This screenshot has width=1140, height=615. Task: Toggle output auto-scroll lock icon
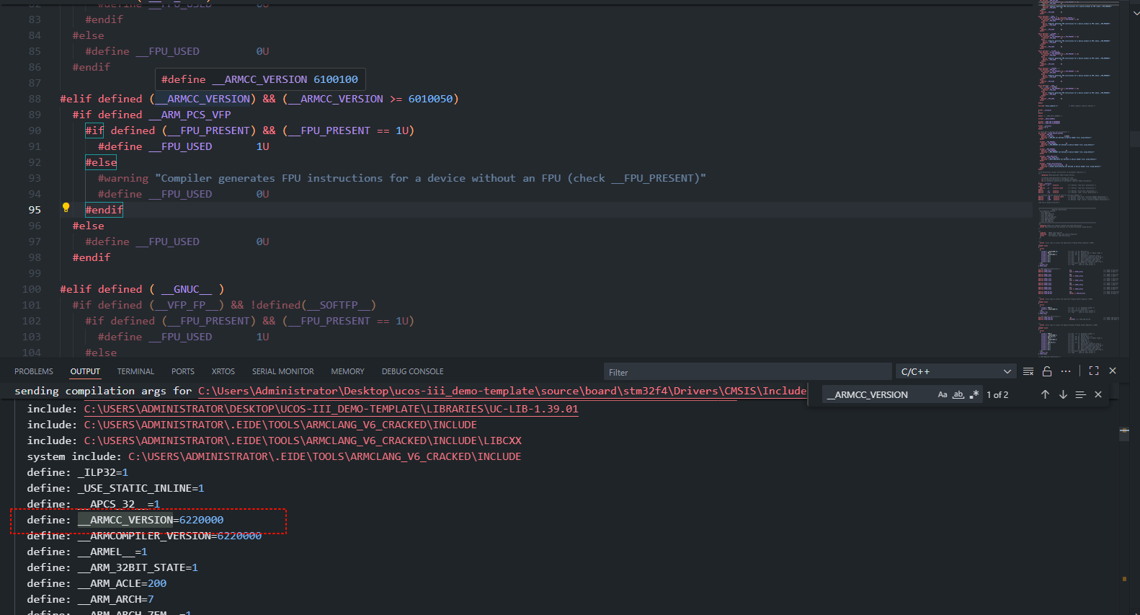pyautogui.click(x=1047, y=371)
